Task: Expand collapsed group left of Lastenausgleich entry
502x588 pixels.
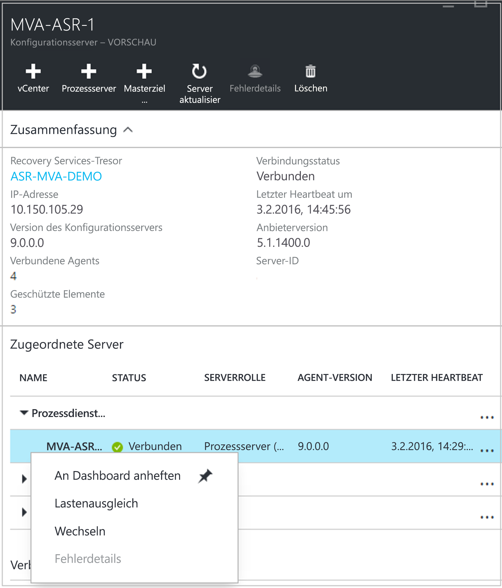Action: (x=24, y=512)
